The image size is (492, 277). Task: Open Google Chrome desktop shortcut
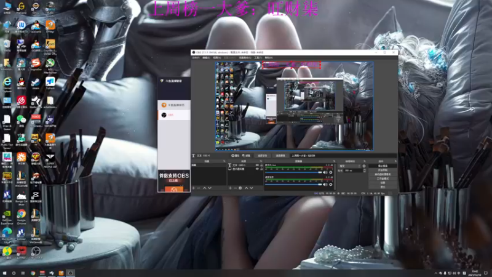[22, 217]
